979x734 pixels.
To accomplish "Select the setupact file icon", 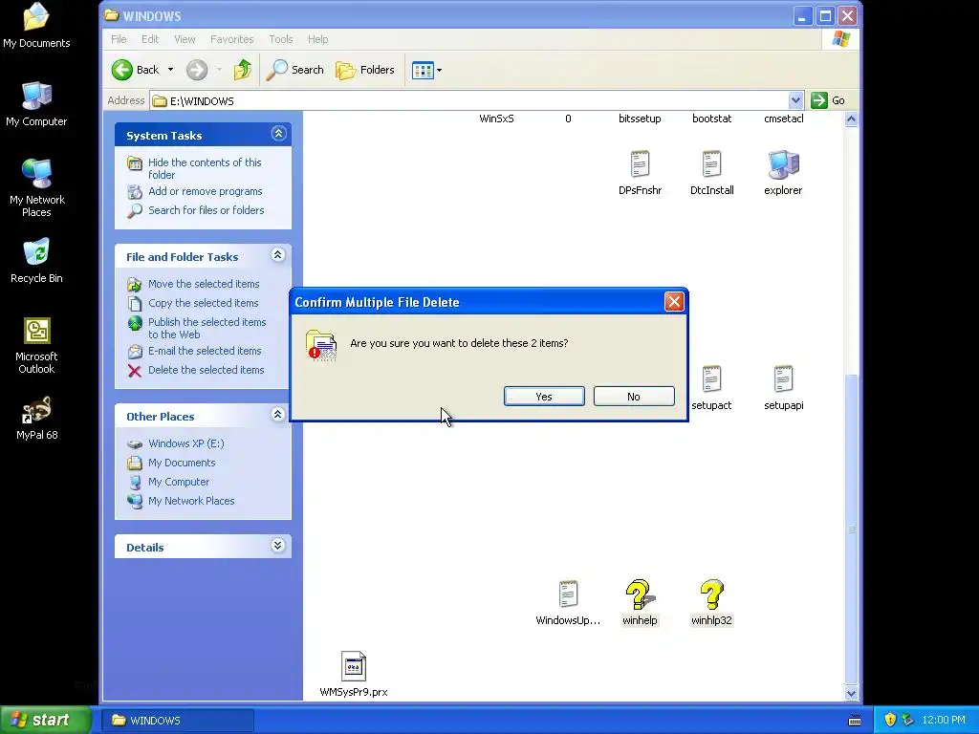I will (711, 378).
